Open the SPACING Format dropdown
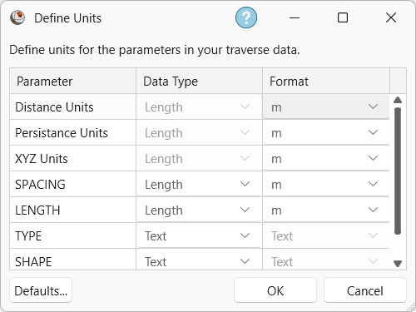This screenshot has height=312, width=416. pyautogui.click(x=326, y=184)
